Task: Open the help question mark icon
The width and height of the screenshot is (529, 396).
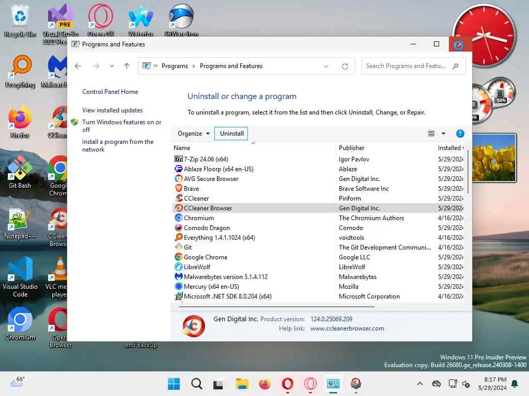Action: point(460,134)
